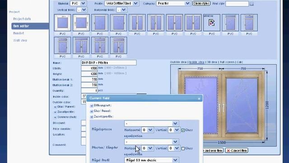Select fourth window style in second row
Viewport: 289px width, 163px height.
[118, 45]
